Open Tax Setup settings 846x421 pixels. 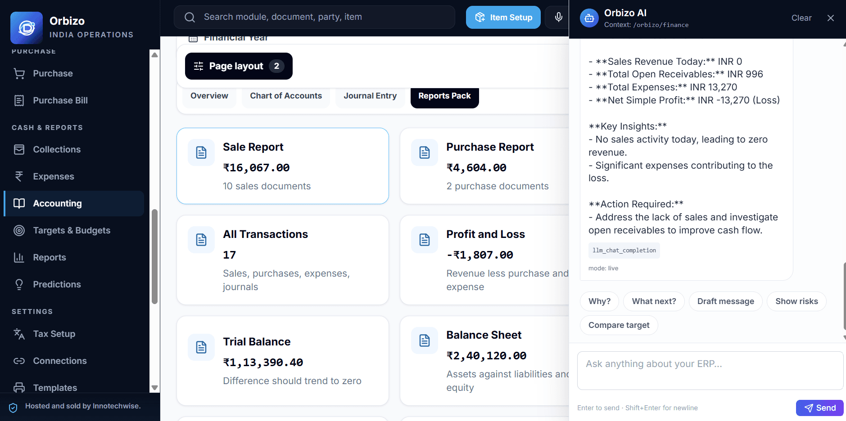pyautogui.click(x=74, y=334)
